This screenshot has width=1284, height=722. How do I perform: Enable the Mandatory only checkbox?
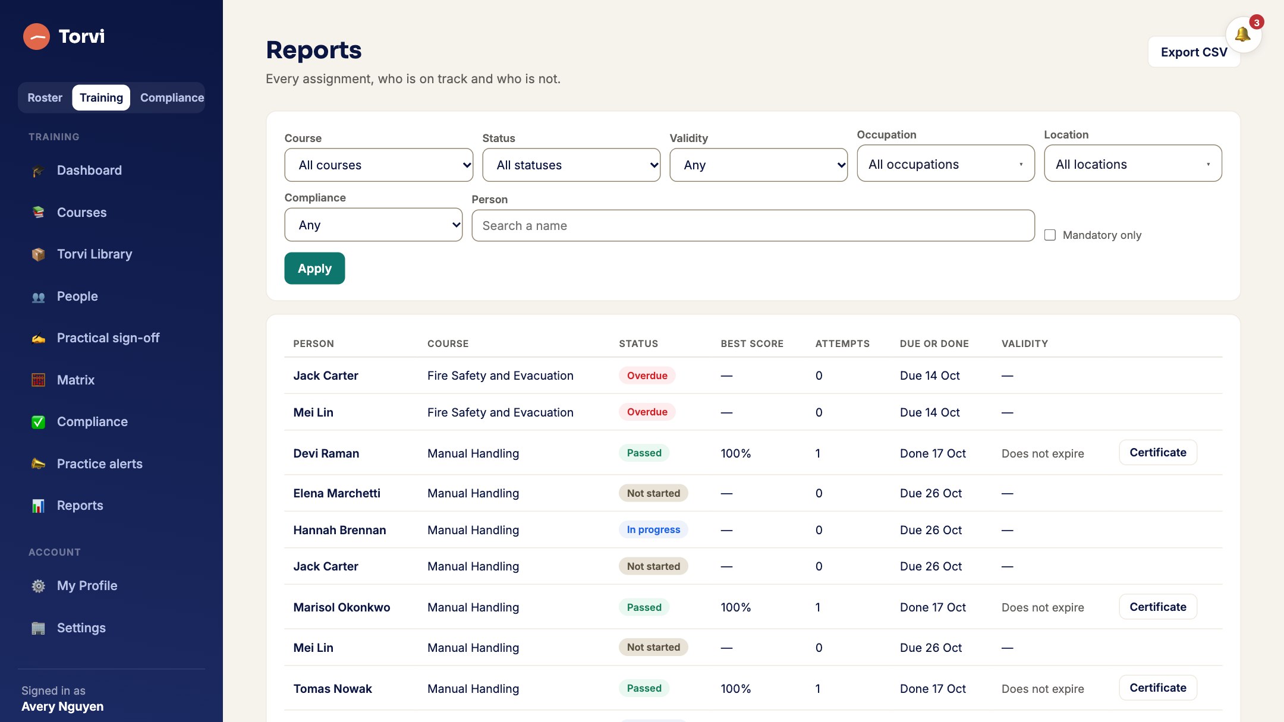(1050, 235)
